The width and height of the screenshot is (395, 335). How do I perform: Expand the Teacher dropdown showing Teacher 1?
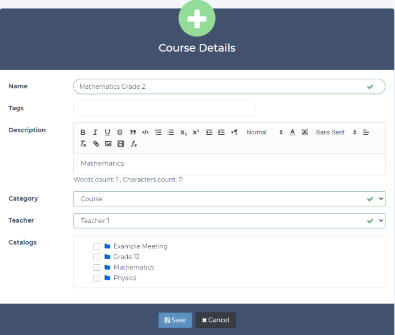tap(229, 221)
